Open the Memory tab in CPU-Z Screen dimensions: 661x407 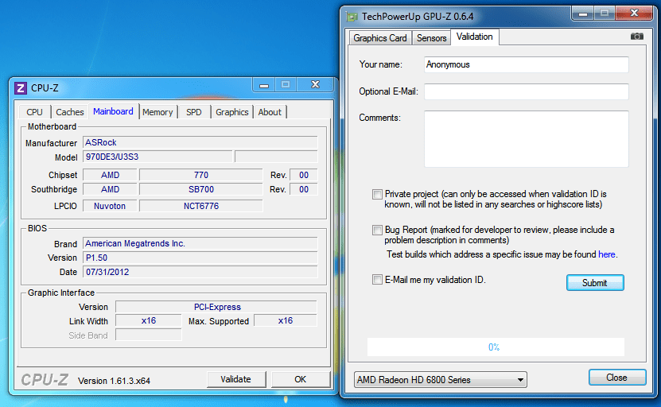point(157,112)
